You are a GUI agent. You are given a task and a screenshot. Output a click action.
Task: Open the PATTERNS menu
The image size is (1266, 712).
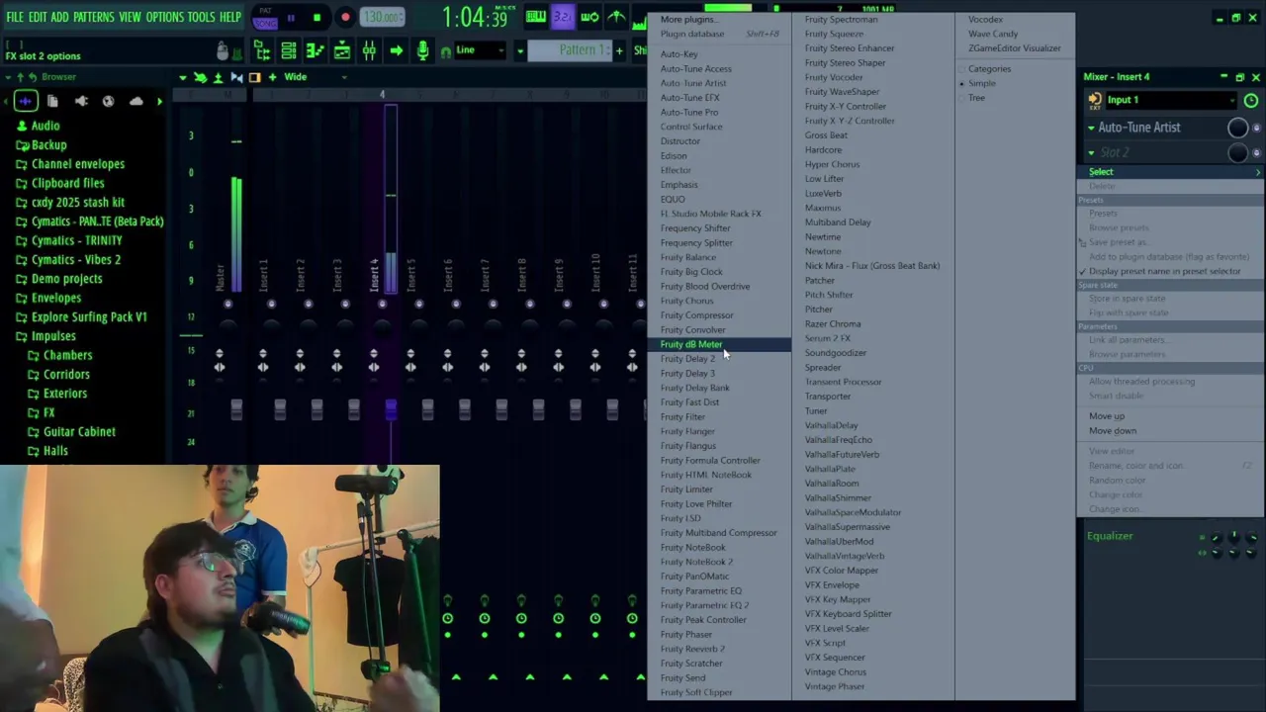(93, 18)
